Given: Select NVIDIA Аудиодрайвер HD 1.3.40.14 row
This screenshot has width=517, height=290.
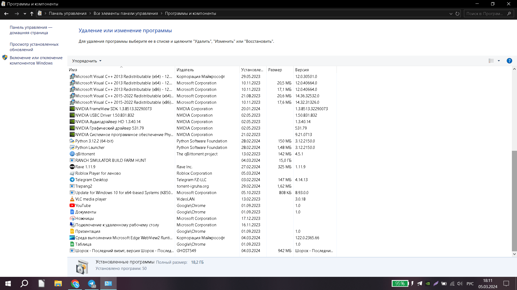Looking at the screenshot, I should tap(202, 122).
